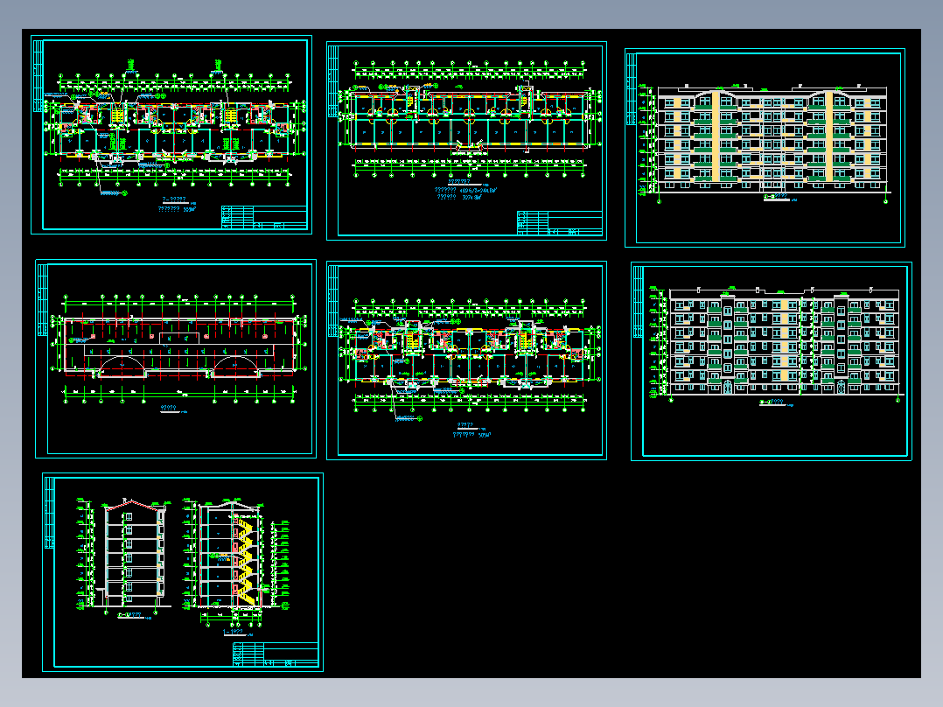
Task: Select the top-middle floor plan sheet
Action: tap(466, 141)
